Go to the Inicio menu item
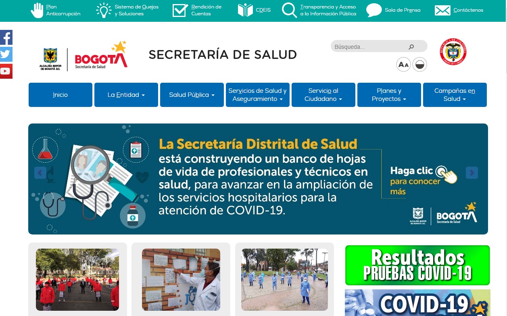The height and width of the screenshot is (316, 507). 60,95
